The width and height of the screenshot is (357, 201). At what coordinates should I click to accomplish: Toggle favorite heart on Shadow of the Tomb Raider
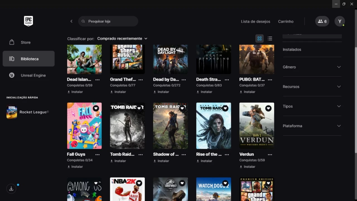point(182,108)
